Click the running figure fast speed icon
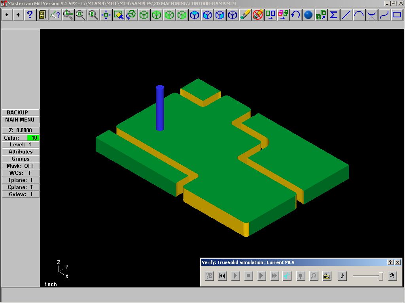 tap(392, 276)
